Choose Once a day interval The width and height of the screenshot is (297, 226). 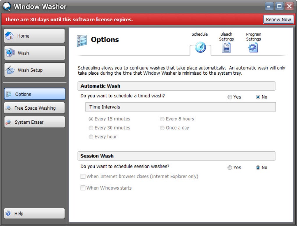click(x=162, y=128)
